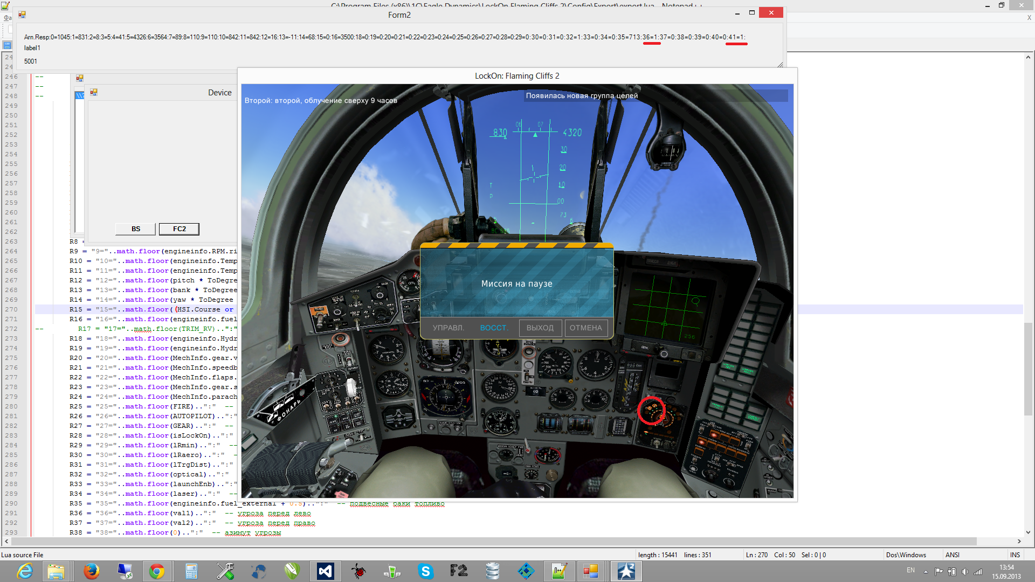Image resolution: width=1035 pixels, height=582 pixels.
Task: Open the database cylinder taskbar icon
Action: click(x=492, y=571)
